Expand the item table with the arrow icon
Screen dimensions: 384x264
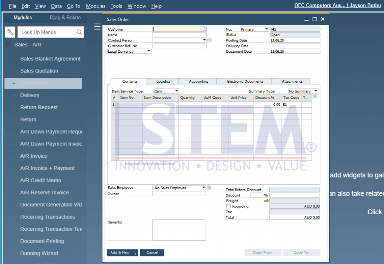click(x=314, y=97)
